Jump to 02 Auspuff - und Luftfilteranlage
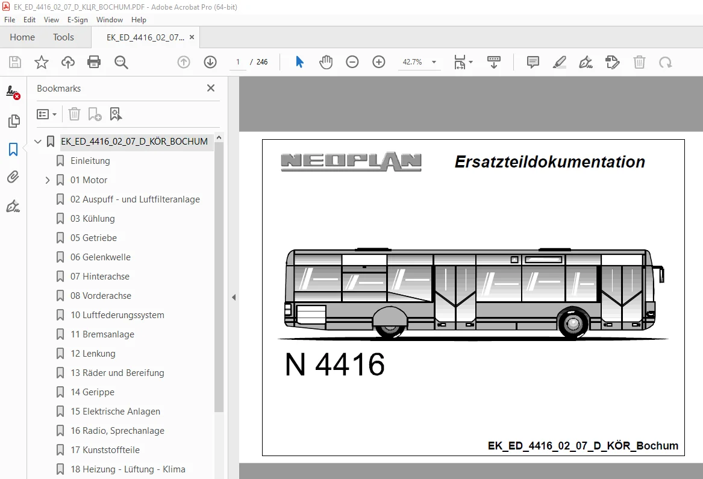The image size is (703, 479). (135, 199)
